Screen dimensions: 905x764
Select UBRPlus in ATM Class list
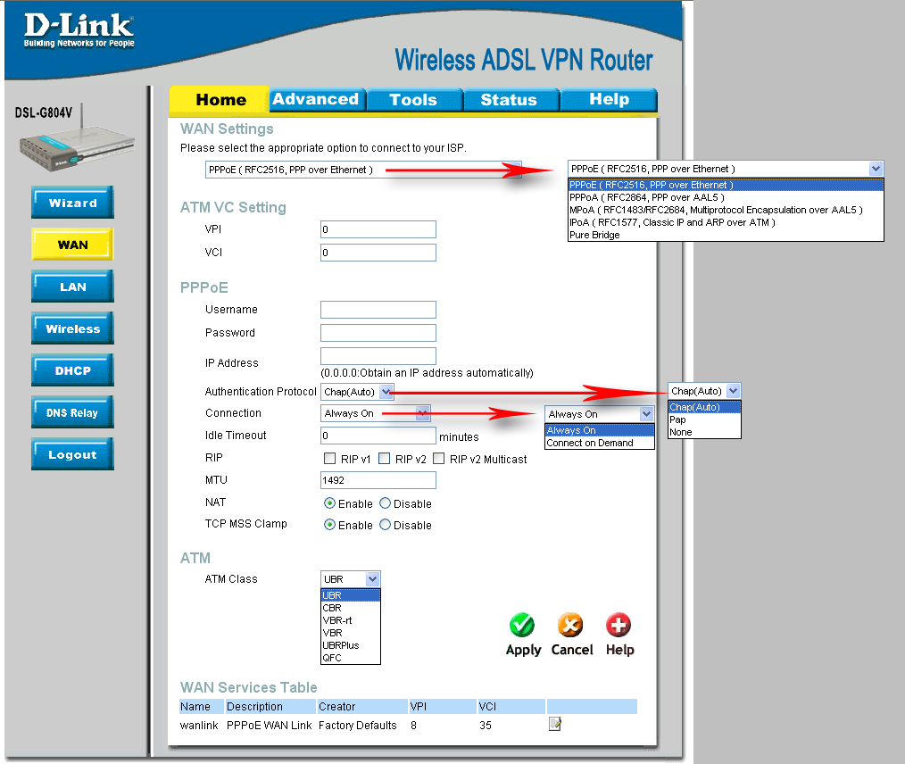point(351,645)
